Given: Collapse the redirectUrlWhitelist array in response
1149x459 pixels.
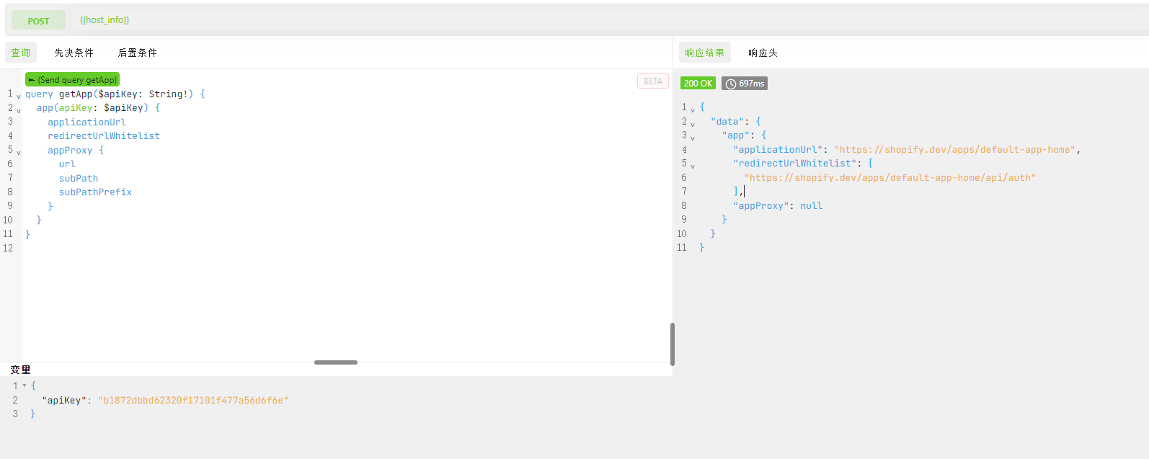Looking at the screenshot, I should click(x=693, y=165).
